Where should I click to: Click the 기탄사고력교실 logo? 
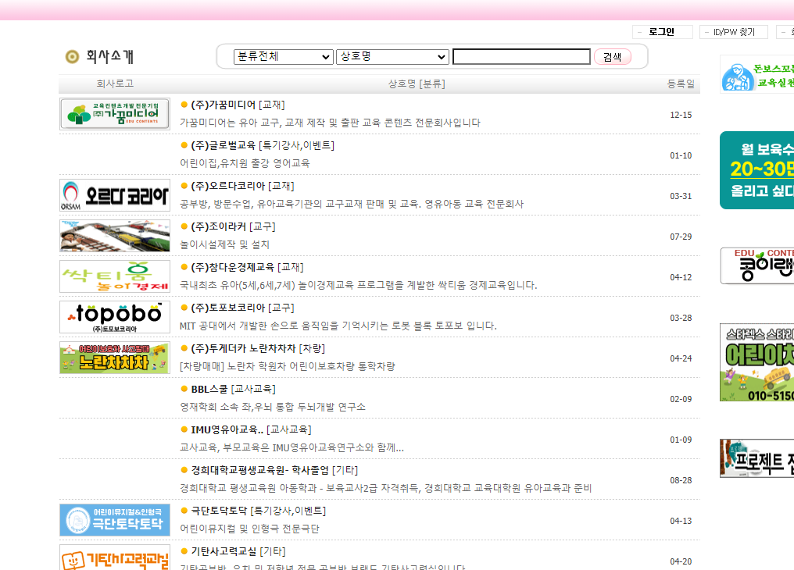point(115,558)
